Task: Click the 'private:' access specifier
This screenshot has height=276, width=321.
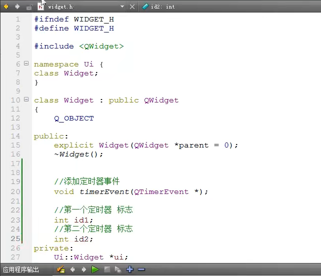Action: tap(53, 248)
